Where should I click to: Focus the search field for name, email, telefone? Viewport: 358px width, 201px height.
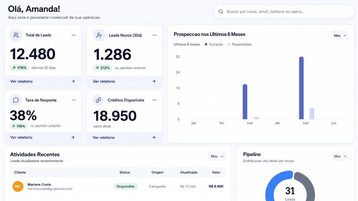click(284, 12)
